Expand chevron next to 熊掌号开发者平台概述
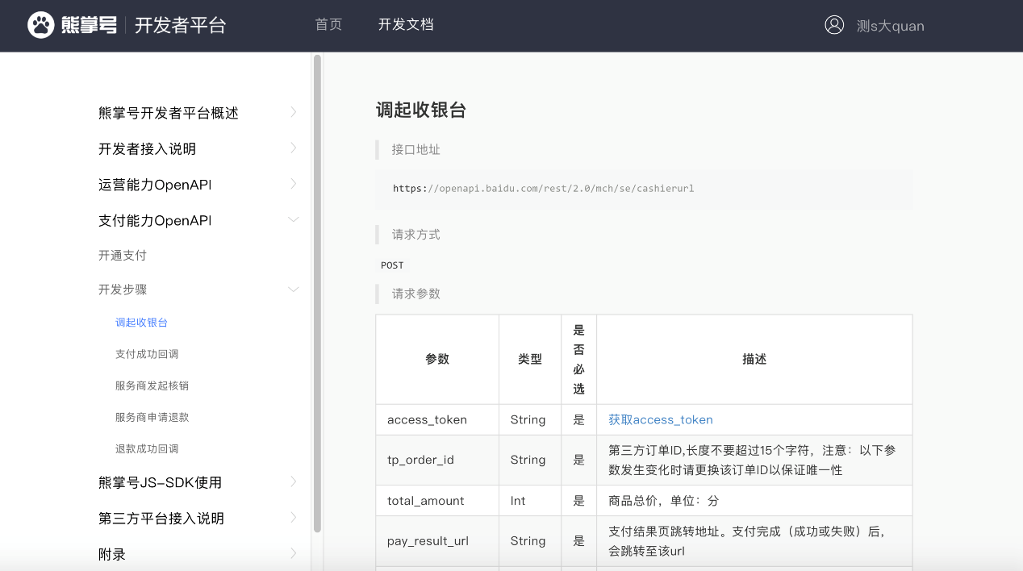 [x=294, y=112]
